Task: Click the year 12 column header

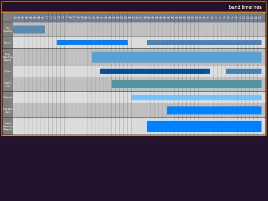Action: [212, 18]
